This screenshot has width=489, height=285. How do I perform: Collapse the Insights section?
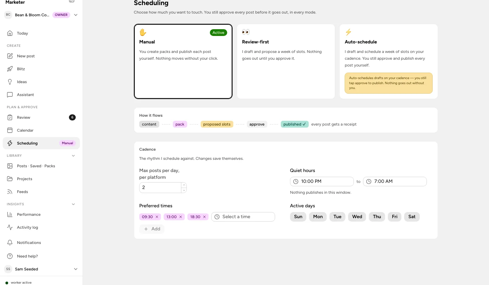pyautogui.click(x=73, y=204)
